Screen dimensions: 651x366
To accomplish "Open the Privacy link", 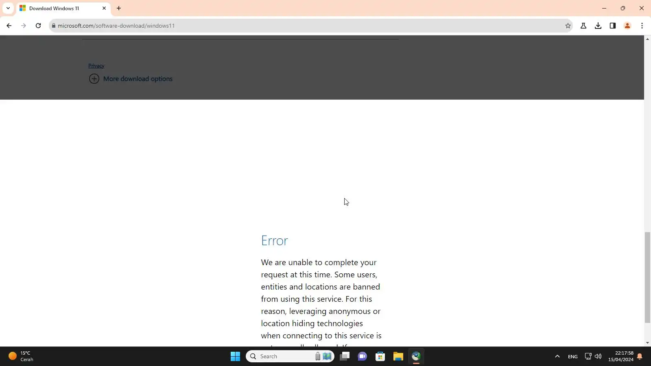I will point(96,65).
